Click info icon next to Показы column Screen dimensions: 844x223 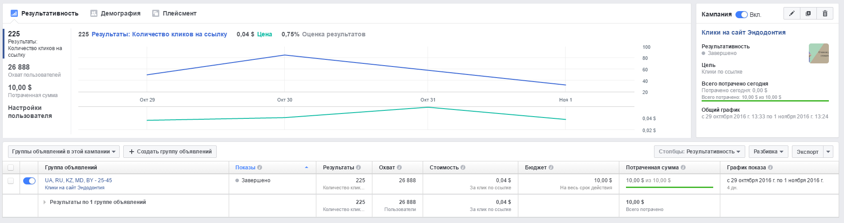(260, 168)
